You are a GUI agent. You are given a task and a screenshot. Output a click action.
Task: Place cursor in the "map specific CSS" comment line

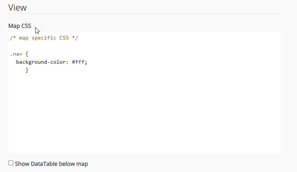point(44,38)
